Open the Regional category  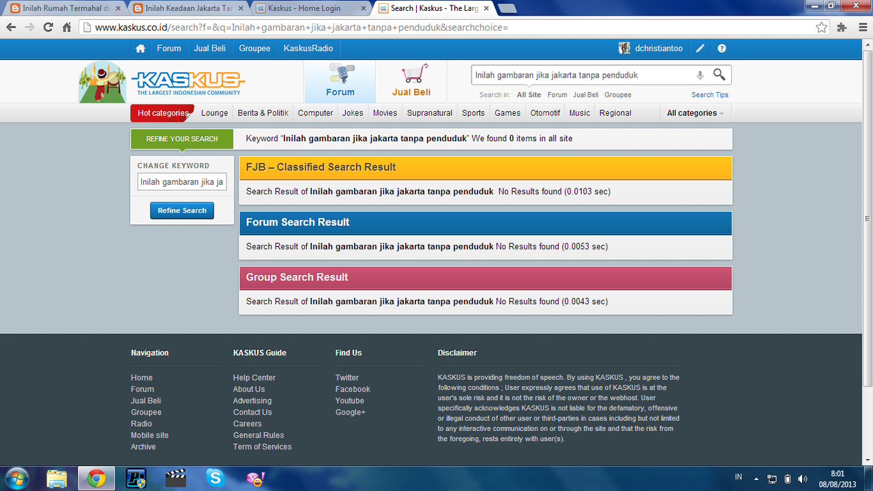(615, 113)
